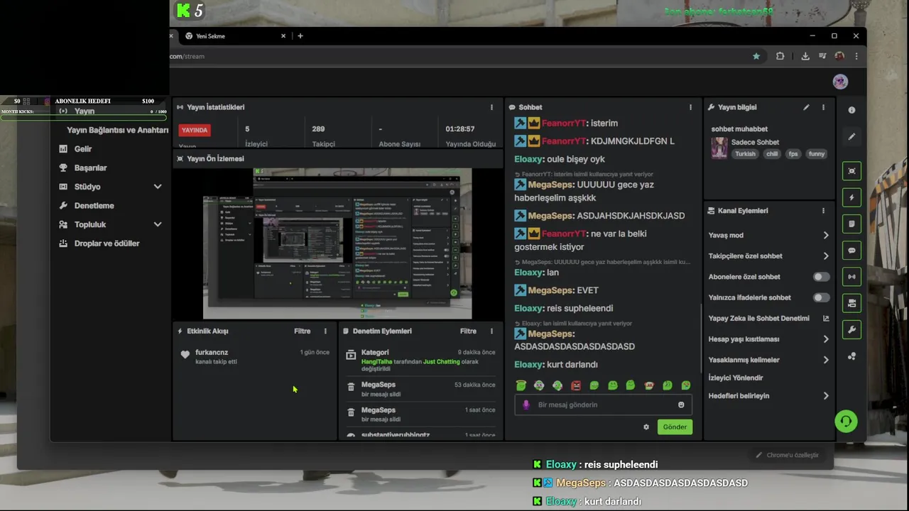Open Filtre in Denetim Eylemleri panel
Image resolution: width=909 pixels, height=511 pixels.
click(x=468, y=331)
